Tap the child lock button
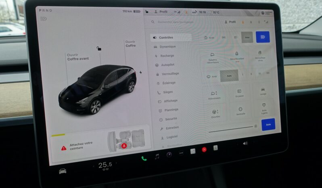The width and height of the screenshot is (322, 188). coord(237,56)
